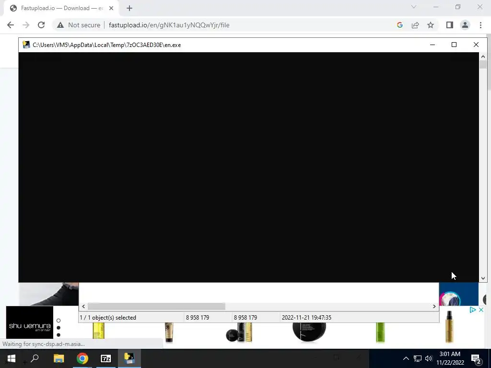Select the third ad carousel dot

(x=58, y=335)
